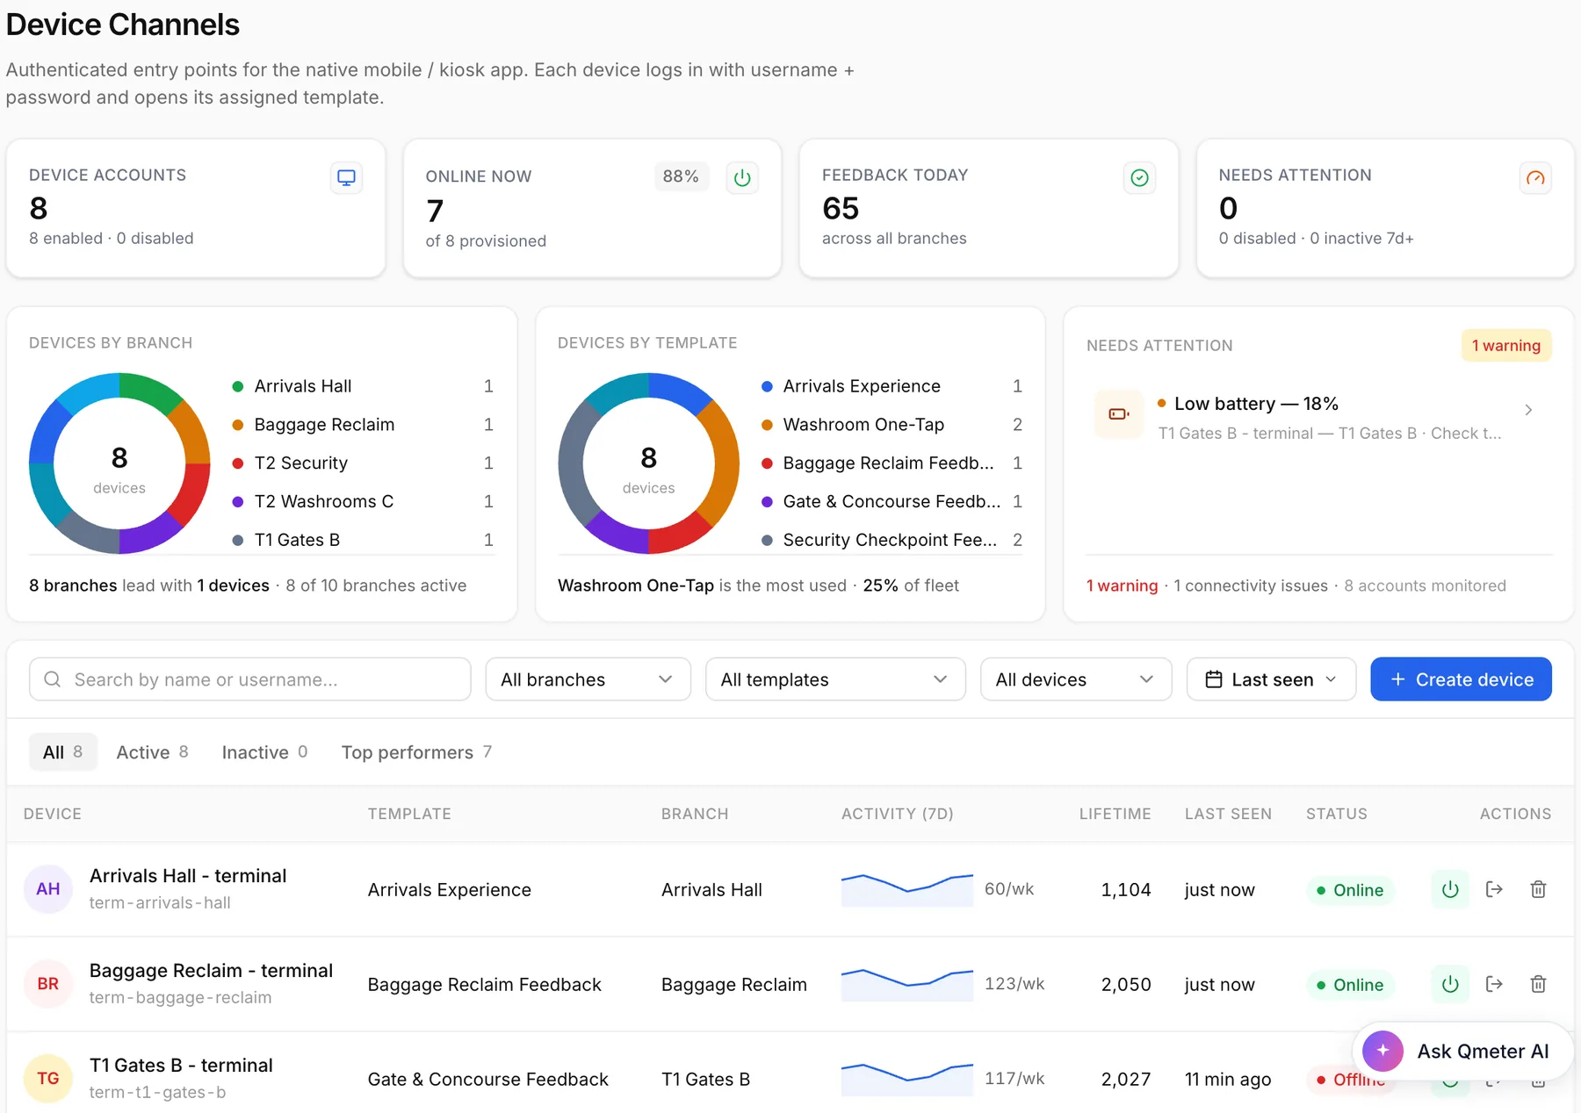Click Devices by Branch donut chart center

click(x=119, y=463)
